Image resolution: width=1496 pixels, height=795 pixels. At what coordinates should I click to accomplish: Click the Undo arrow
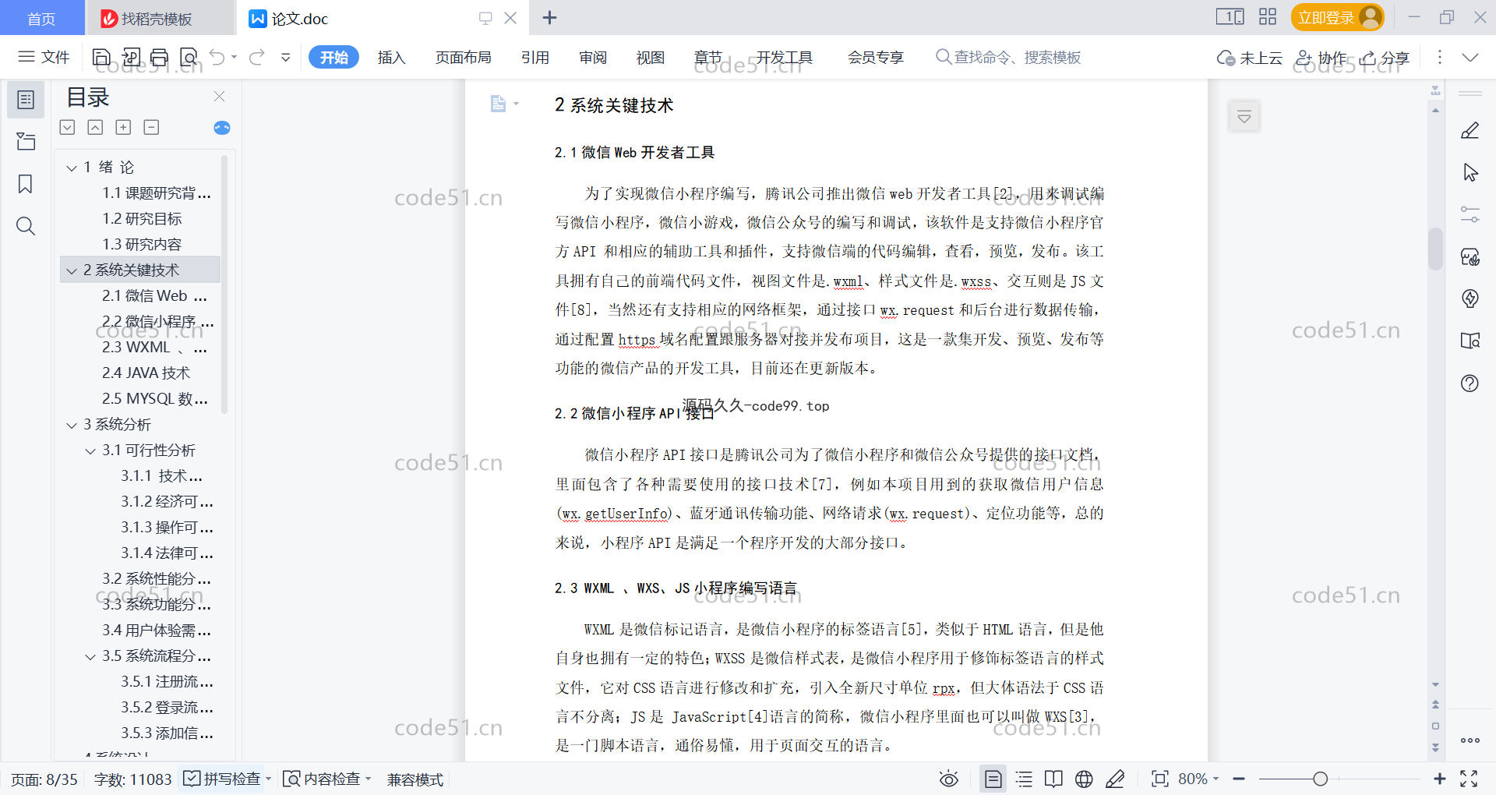[x=217, y=57]
